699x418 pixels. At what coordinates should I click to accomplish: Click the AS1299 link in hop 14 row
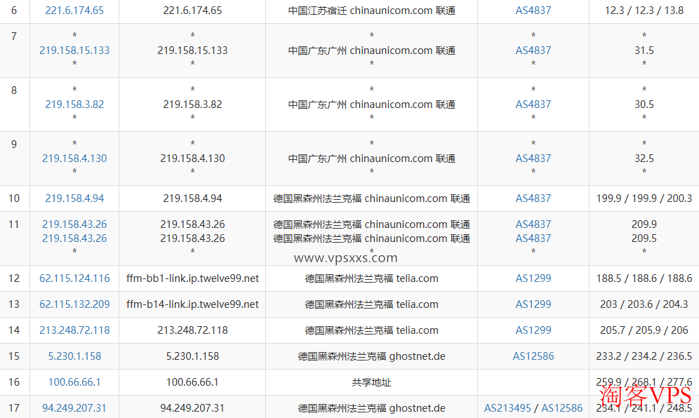[533, 330]
